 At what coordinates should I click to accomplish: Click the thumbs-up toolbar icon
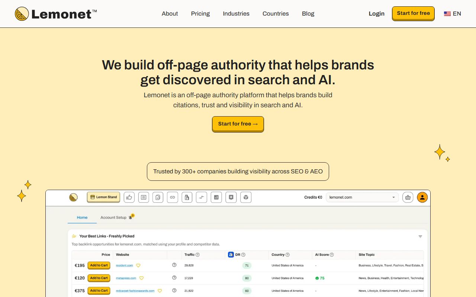pos(129,197)
